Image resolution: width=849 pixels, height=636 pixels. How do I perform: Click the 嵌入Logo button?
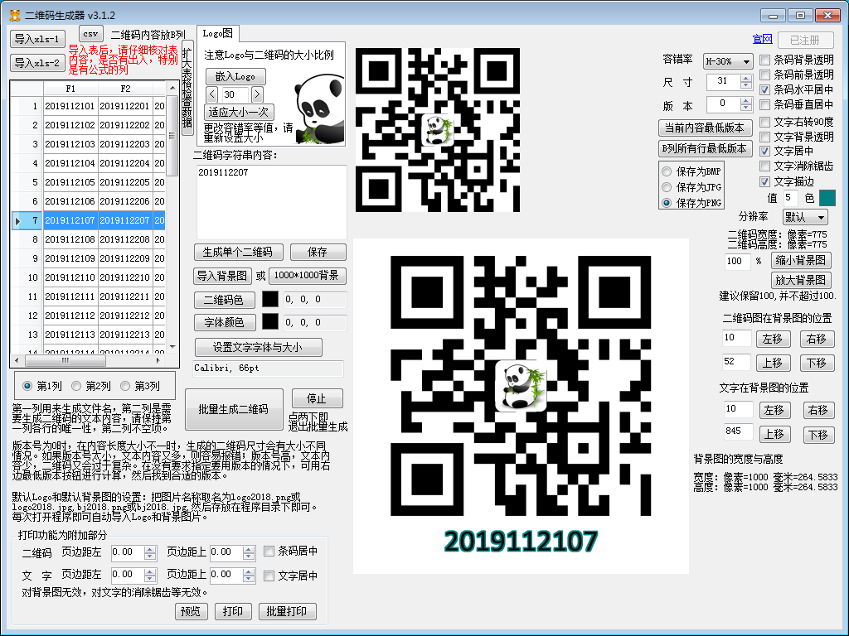pyautogui.click(x=235, y=76)
